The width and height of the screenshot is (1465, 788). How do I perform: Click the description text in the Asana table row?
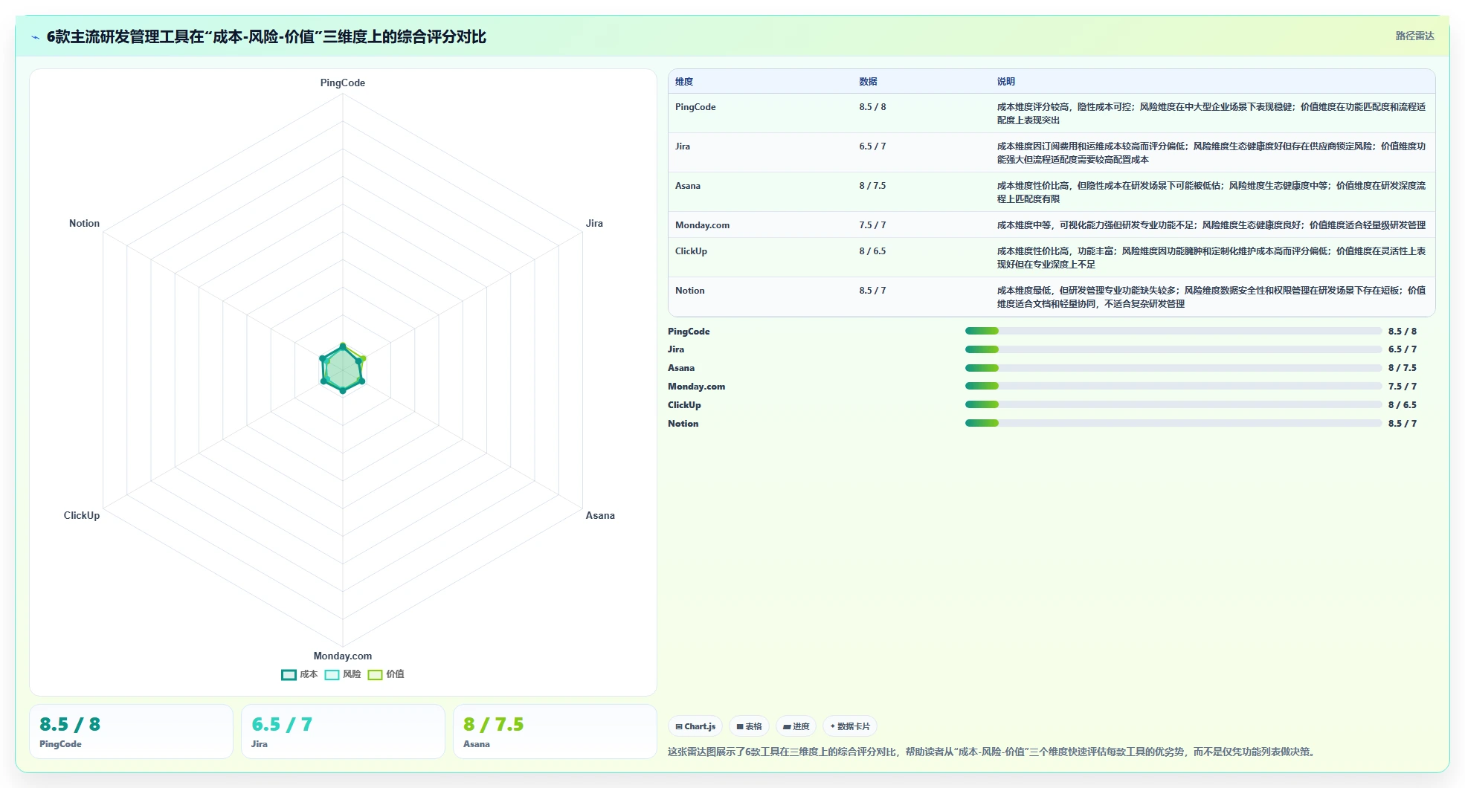point(1211,193)
